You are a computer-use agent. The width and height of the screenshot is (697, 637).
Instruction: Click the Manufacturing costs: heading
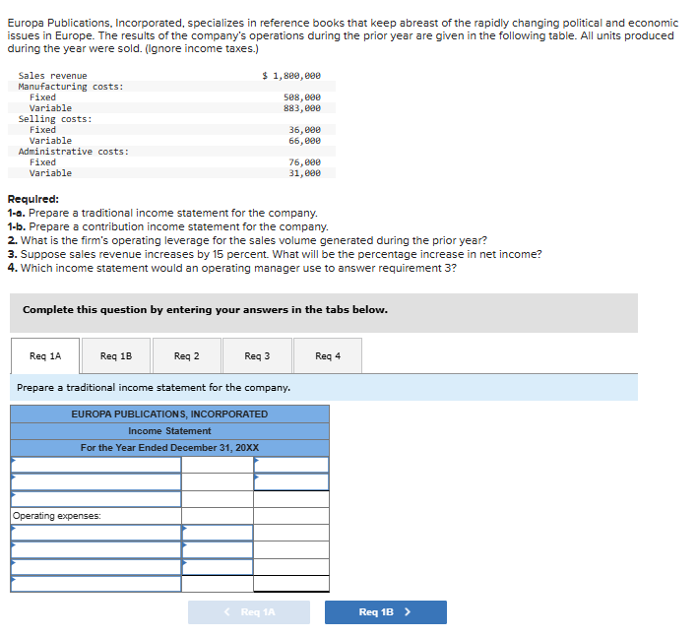pyautogui.click(x=71, y=87)
